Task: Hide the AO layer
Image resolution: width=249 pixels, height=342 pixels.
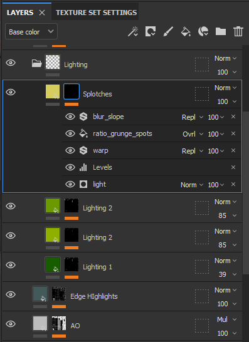Action: pyautogui.click(x=11, y=324)
